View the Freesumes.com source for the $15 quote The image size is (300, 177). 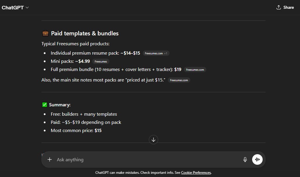point(179,80)
